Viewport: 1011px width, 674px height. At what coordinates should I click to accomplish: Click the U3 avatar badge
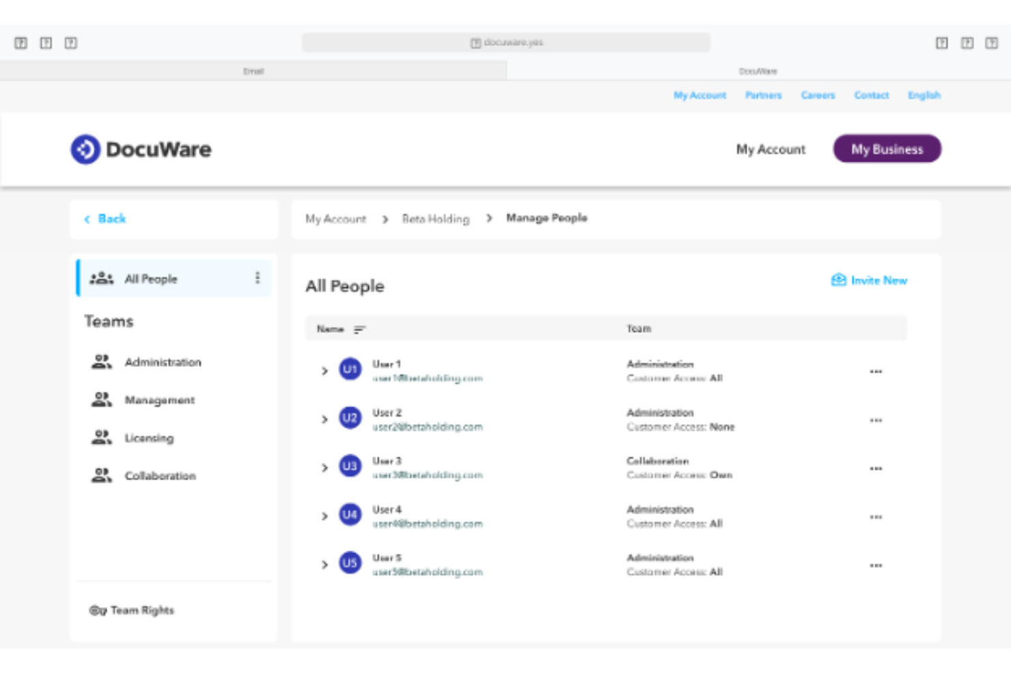click(350, 466)
